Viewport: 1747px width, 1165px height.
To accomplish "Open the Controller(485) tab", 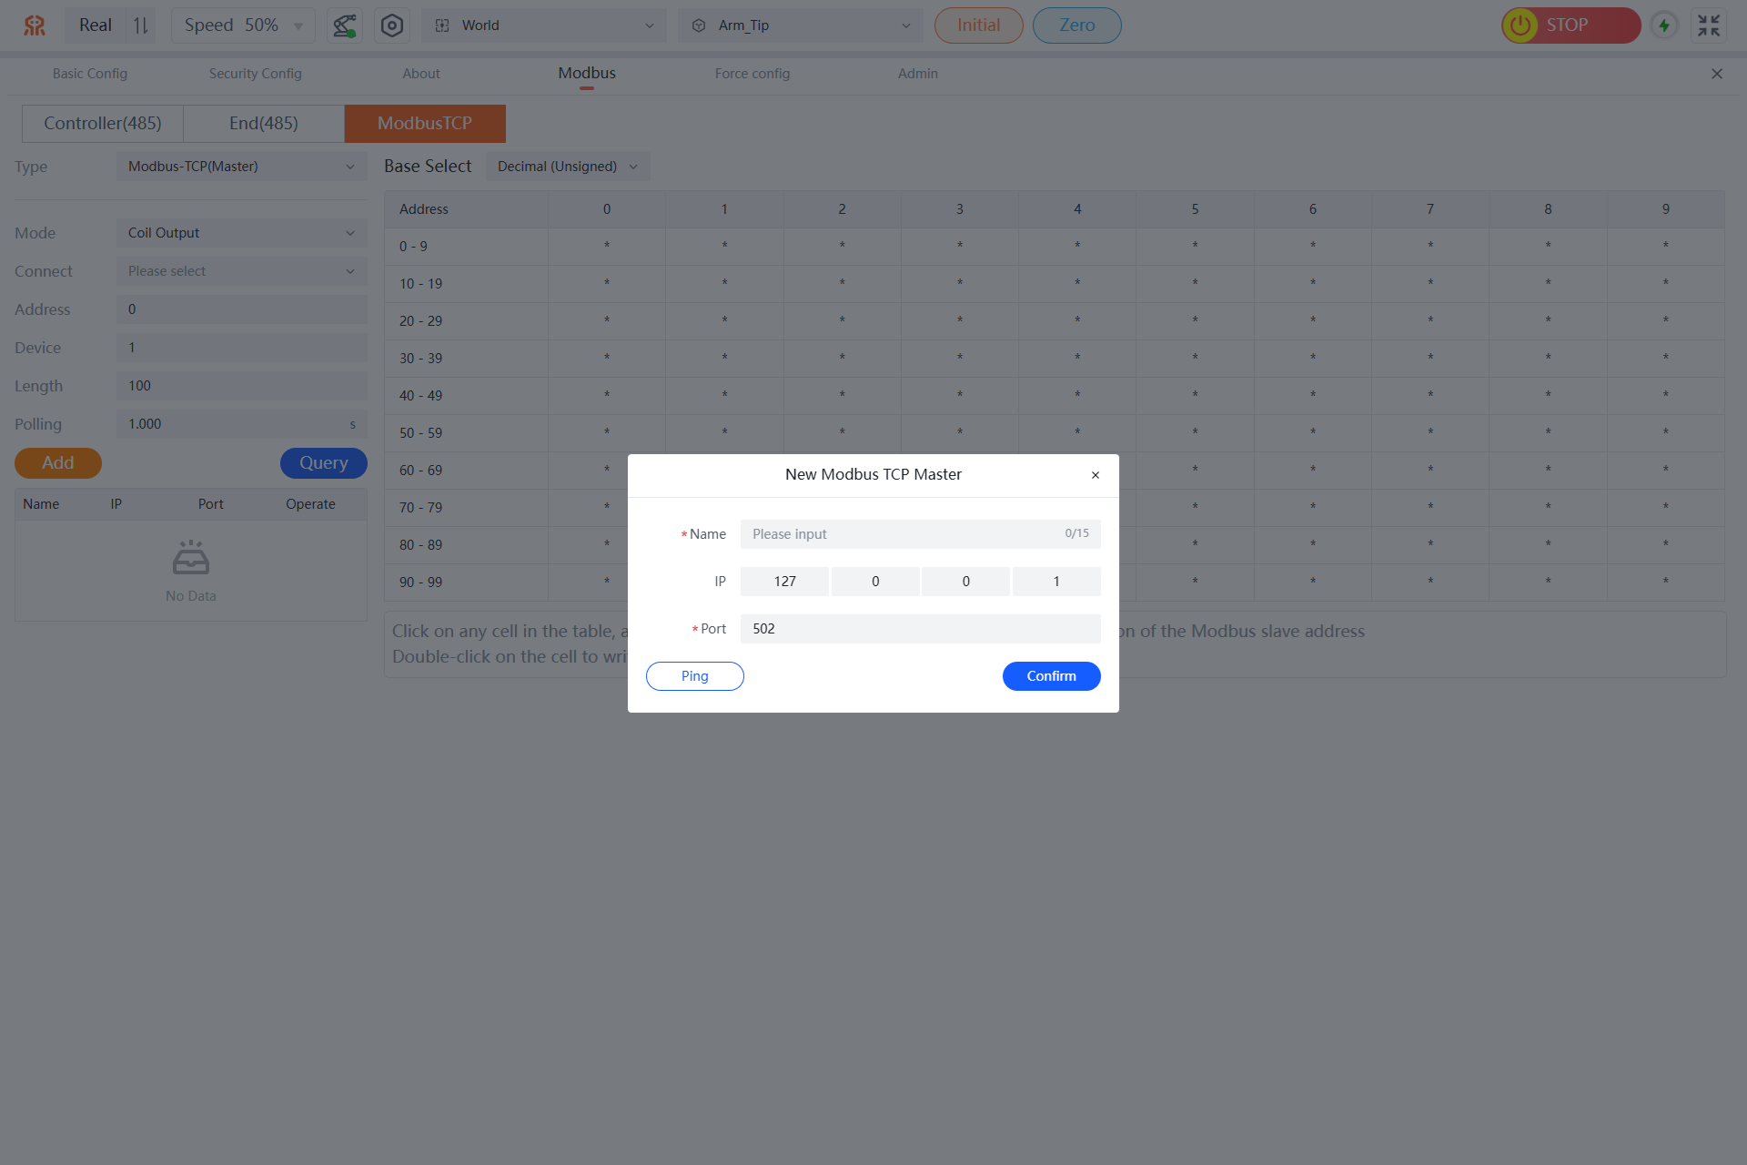I will (103, 124).
